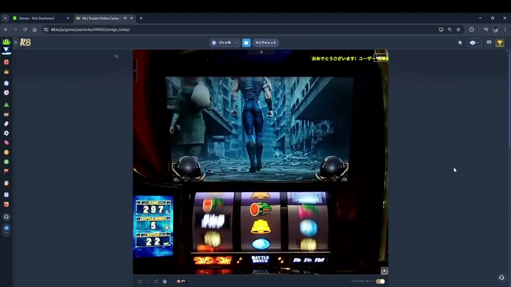The height and width of the screenshot is (287, 511).
Task: Open the gold trophy icon
Action: click(x=500, y=43)
